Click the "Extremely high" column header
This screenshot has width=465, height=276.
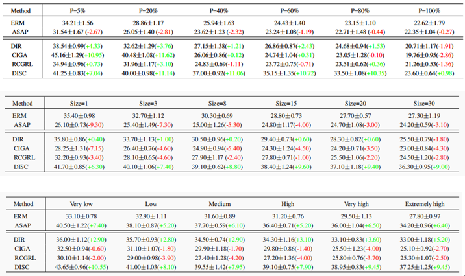[423, 204]
